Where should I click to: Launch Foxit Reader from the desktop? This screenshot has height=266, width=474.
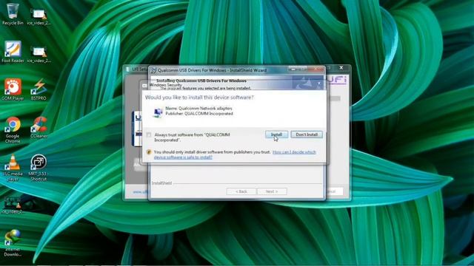pos(13,52)
